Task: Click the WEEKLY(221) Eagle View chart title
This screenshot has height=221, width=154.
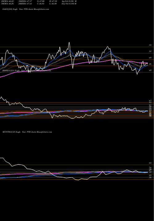Action: tap(27, 71)
